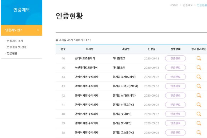Click game name 한게임 신맞고(PC)
Viewport: 207px width, 138px height.
click(123, 105)
